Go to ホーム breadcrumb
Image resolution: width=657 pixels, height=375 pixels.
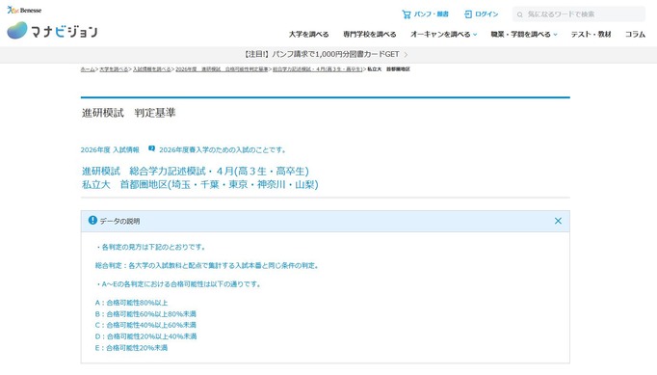[88, 69]
